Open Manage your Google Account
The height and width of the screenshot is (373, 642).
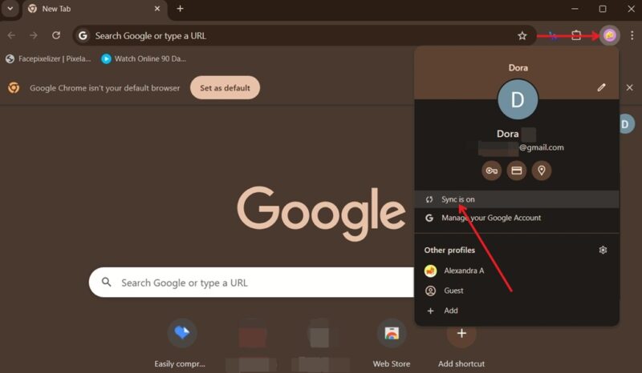point(517,218)
